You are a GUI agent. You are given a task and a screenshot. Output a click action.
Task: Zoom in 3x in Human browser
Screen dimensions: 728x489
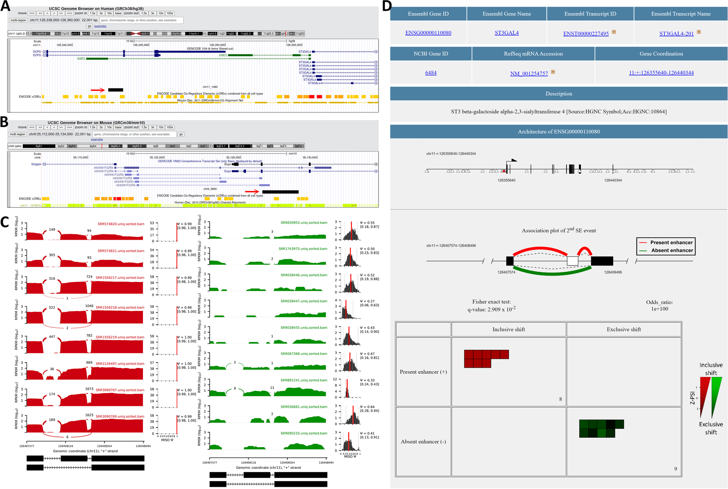tap(101, 13)
